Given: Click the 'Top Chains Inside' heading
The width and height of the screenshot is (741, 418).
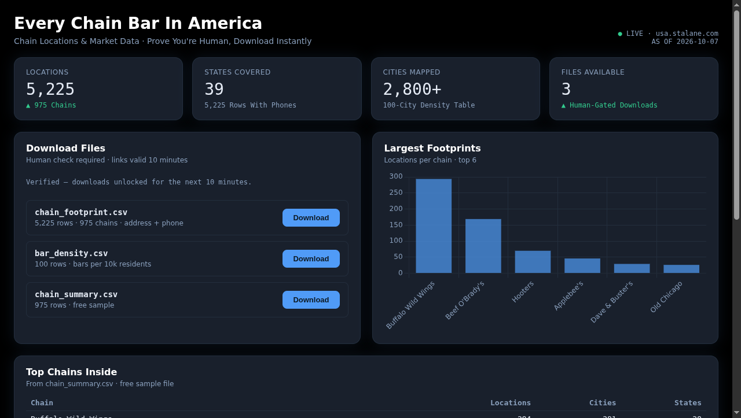Looking at the screenshot, I should click(x=71, y=372).
